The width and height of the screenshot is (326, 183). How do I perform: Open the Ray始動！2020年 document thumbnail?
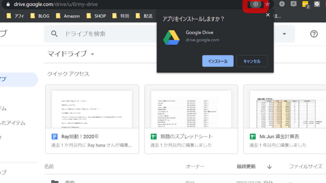(92, 109)
